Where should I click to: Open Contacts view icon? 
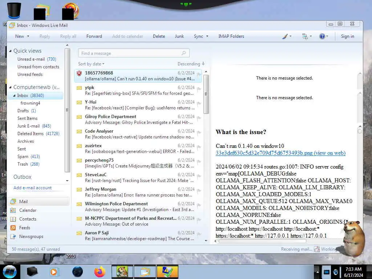[x=13, y=219]
